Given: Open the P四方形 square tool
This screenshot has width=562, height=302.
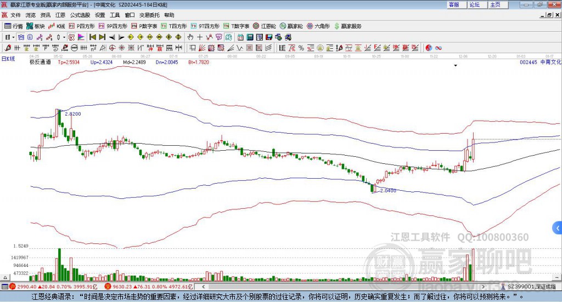Looking at the screenshot, I should click(x=82, y=26).
